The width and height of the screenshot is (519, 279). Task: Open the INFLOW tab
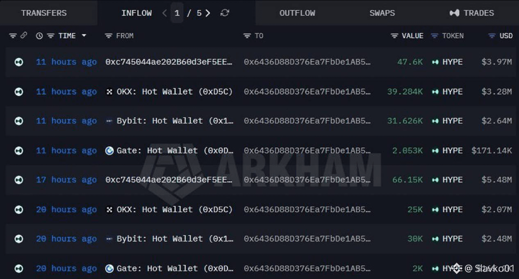(137, 13)
